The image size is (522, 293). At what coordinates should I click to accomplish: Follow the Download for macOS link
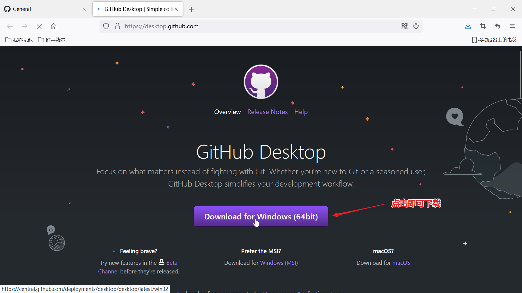click(x=401, y=263)
